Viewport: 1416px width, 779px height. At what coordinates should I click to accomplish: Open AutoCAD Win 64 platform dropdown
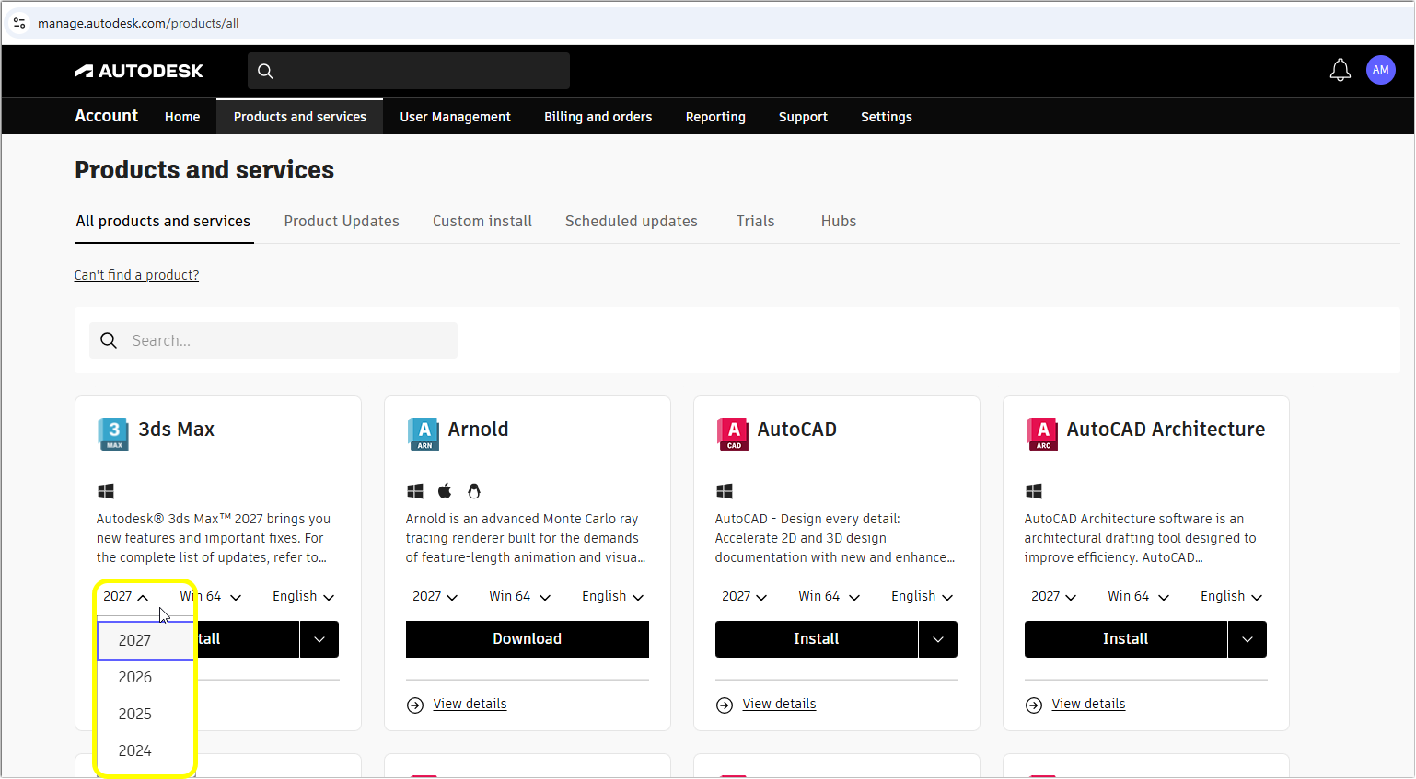pyautogui.click(x=829, y=597)
